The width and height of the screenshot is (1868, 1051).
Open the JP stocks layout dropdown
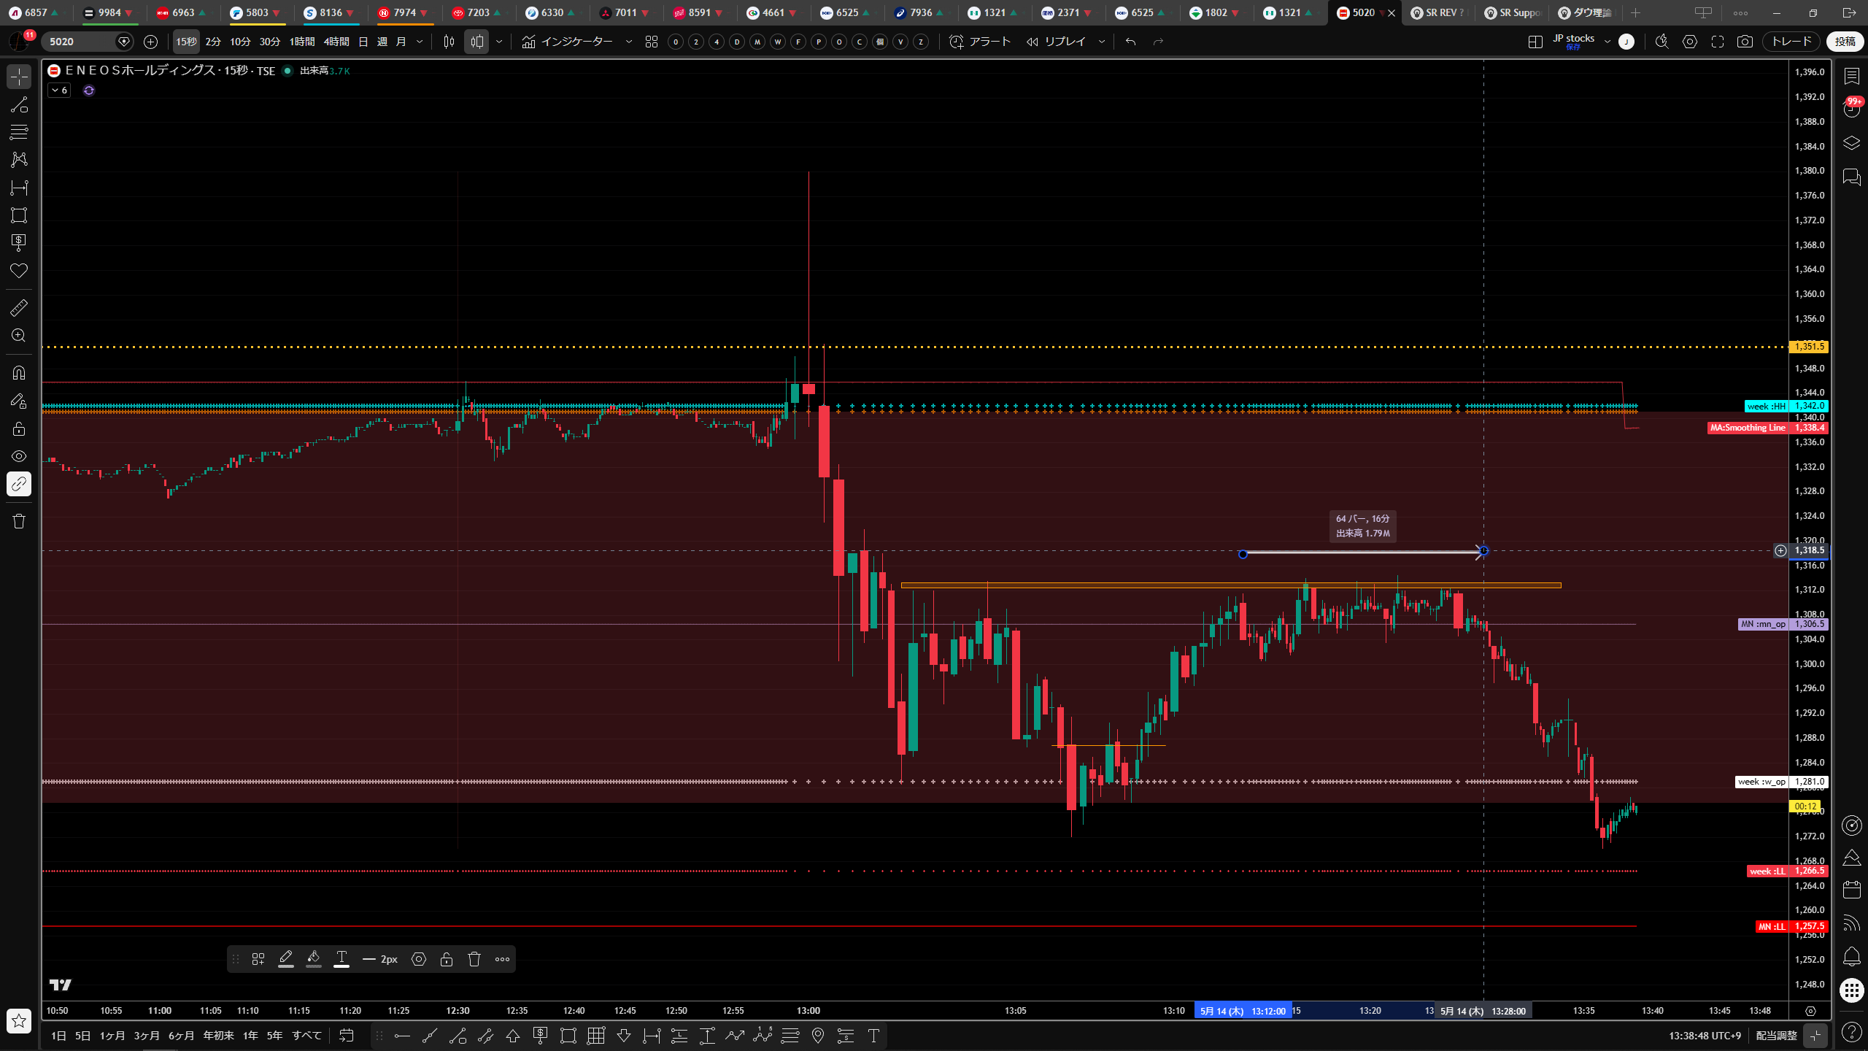coord(1608,42)
